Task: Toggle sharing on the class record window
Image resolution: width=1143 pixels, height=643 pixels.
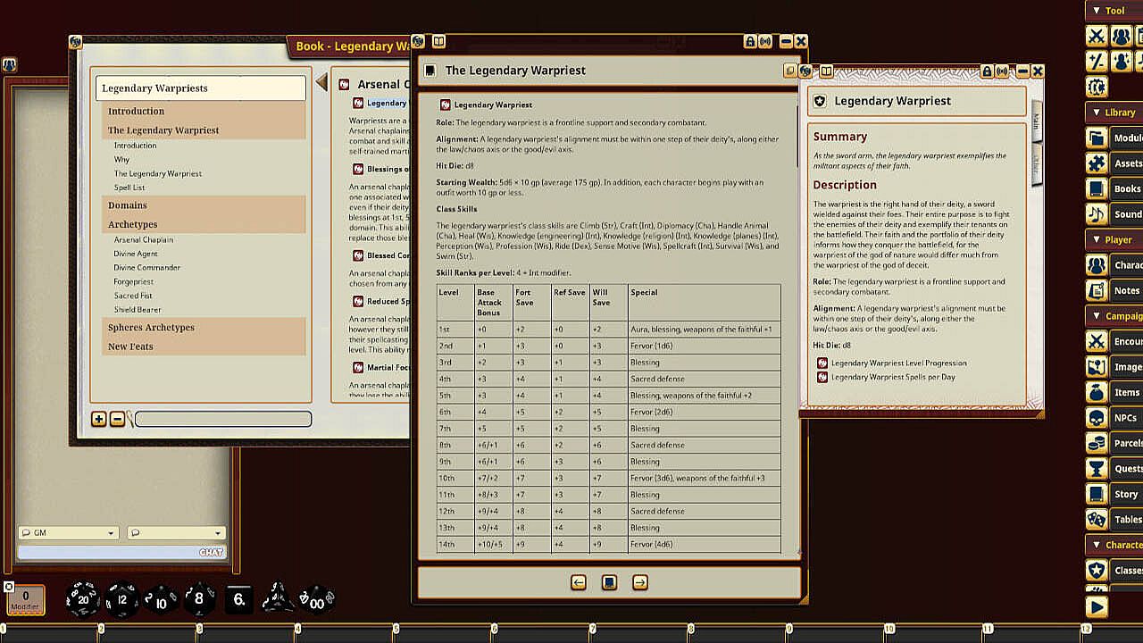Action: (1003, 71)
